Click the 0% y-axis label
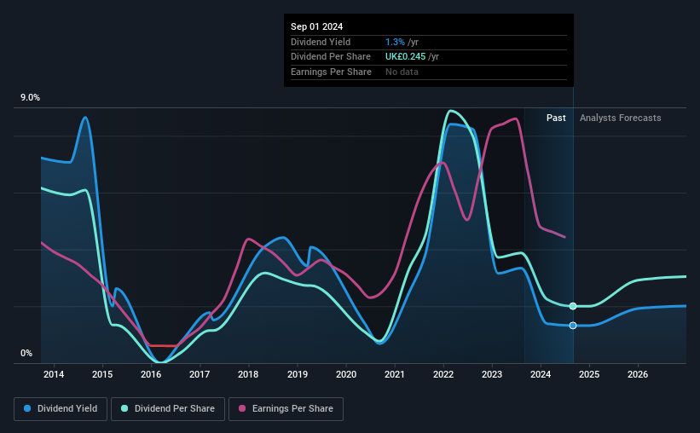Image resolution: width=700 pixels, height=433 pixels. tap(26, 353)
